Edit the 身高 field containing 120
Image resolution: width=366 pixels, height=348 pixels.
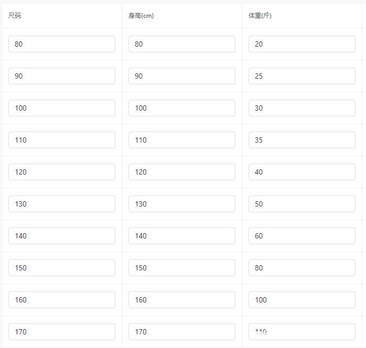(x=181, y=172)
